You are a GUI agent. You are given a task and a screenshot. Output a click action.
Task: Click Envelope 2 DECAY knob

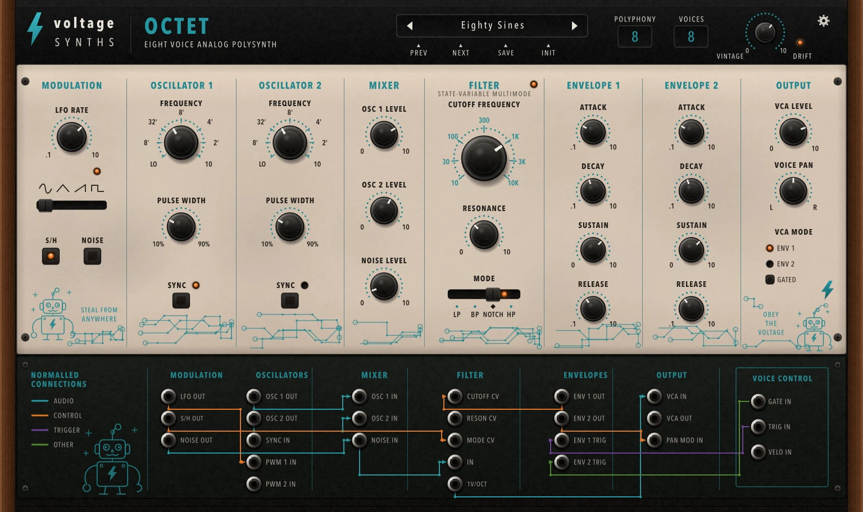click(691, 191)
